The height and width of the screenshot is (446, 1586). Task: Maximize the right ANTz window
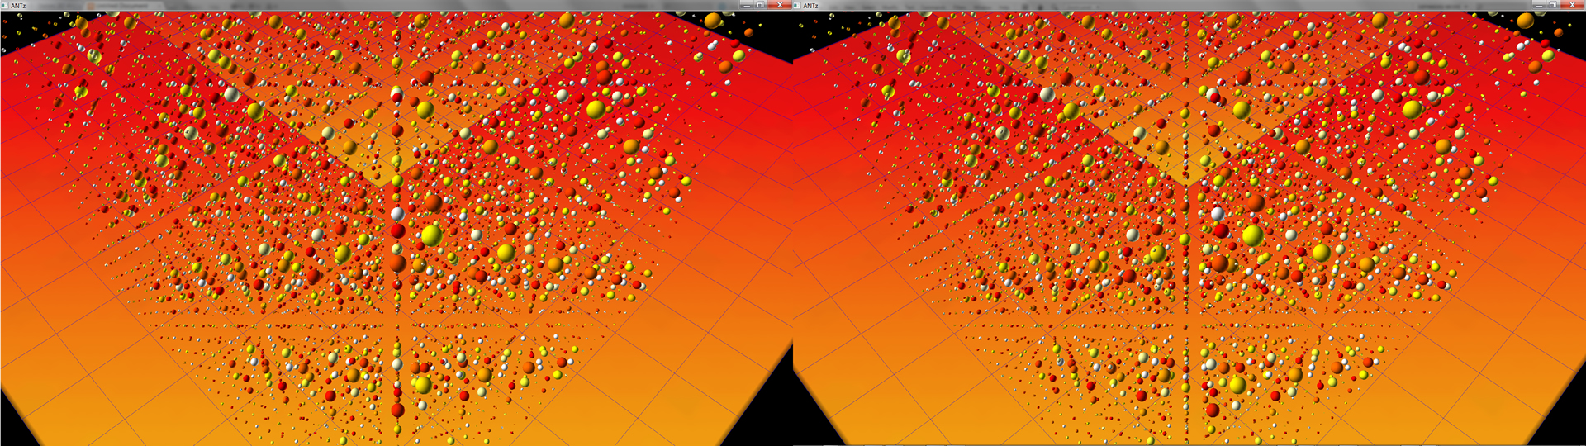pyautogui.click(x=1552, y=5)
